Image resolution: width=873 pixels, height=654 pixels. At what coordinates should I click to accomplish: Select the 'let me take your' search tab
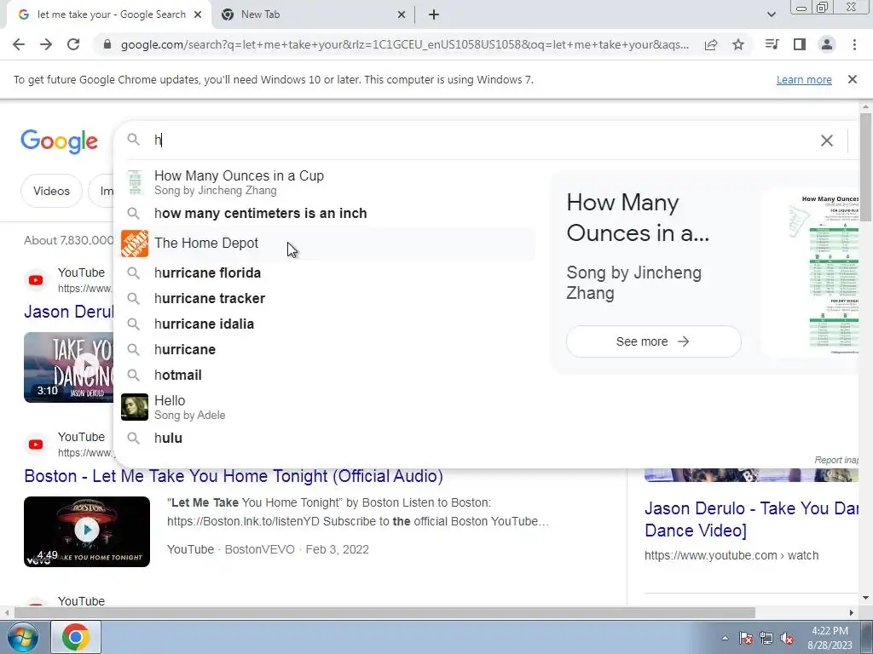point(108,14)
